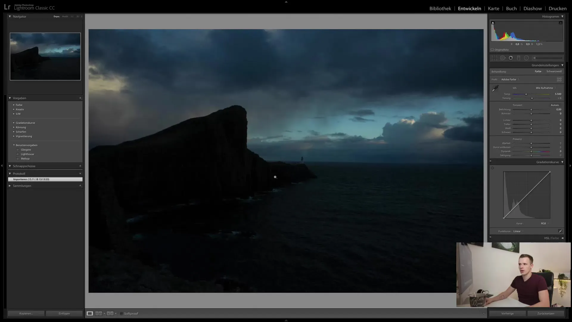Adjust the Belichtung slider handle
The width and height of the screenshot is (572, 322).
pyautogui.click(x=531, y=110)
